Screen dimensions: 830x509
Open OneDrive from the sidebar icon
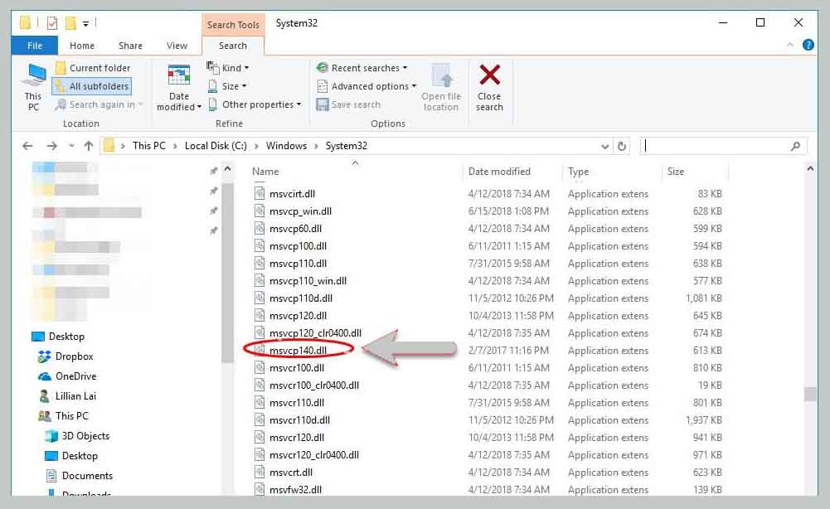(44, 376)
